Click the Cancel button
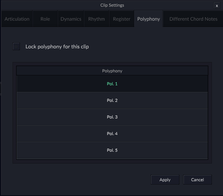The width and height of the screenshot is (223, 196). 198,180
